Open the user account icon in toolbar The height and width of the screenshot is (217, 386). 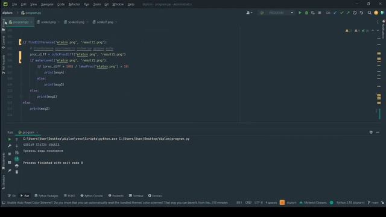click(x=249, y=13)
